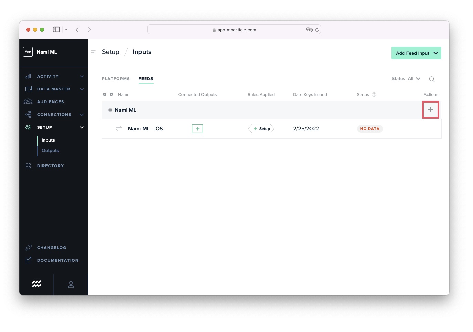Add configuration with Nami ML plus action
This screenshot has height=332, width=473.
431,110
